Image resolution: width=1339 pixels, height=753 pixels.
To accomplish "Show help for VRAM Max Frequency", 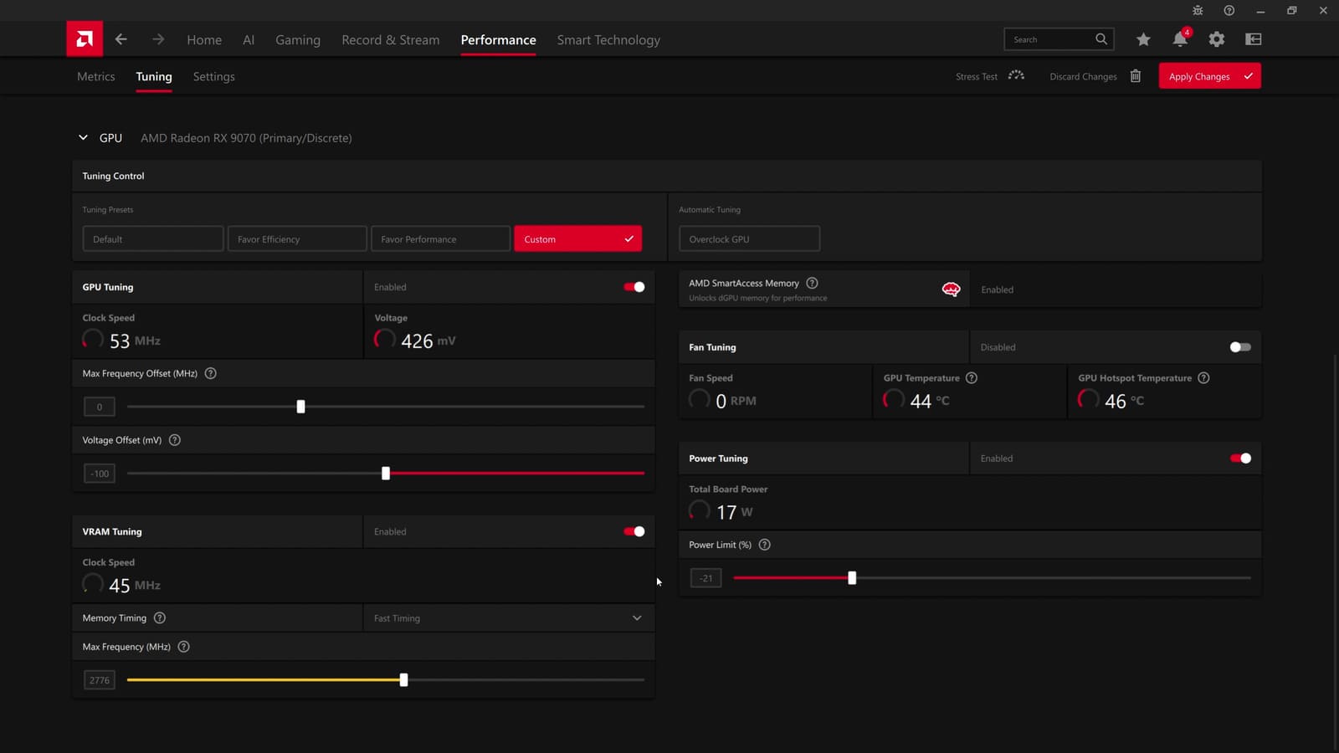I will (x=184, y=647).
